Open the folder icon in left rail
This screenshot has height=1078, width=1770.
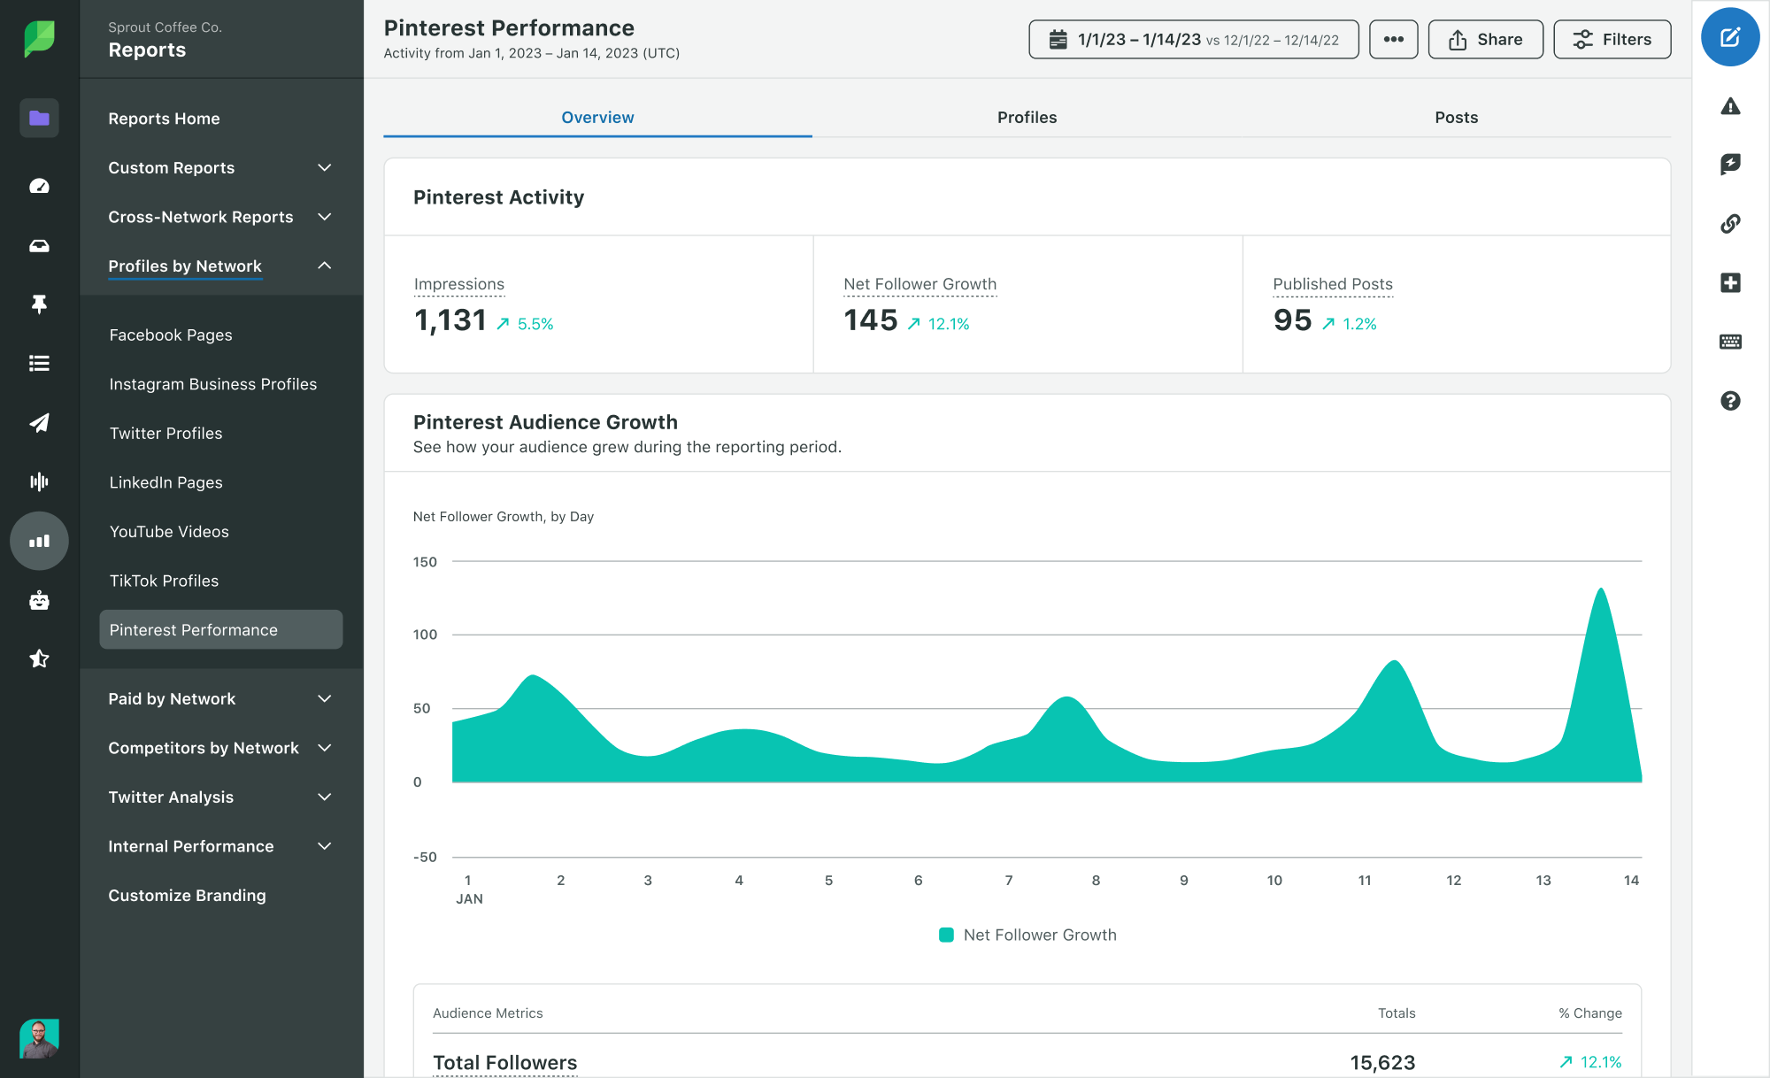click(39, 118)
